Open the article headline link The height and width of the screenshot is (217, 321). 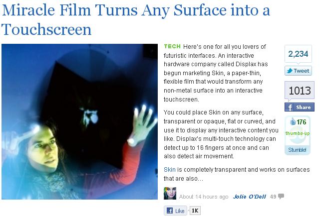coord(135,19)
